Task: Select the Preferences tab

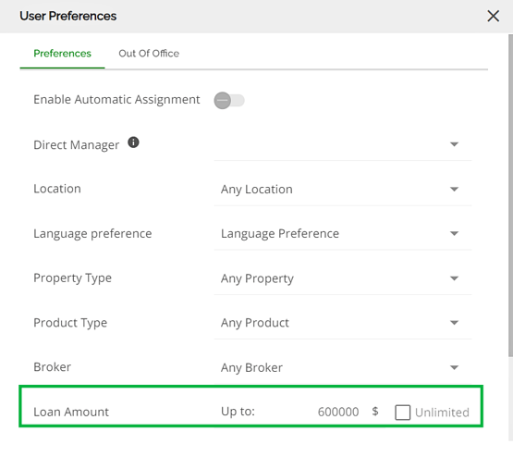Action: click(62, 54)
